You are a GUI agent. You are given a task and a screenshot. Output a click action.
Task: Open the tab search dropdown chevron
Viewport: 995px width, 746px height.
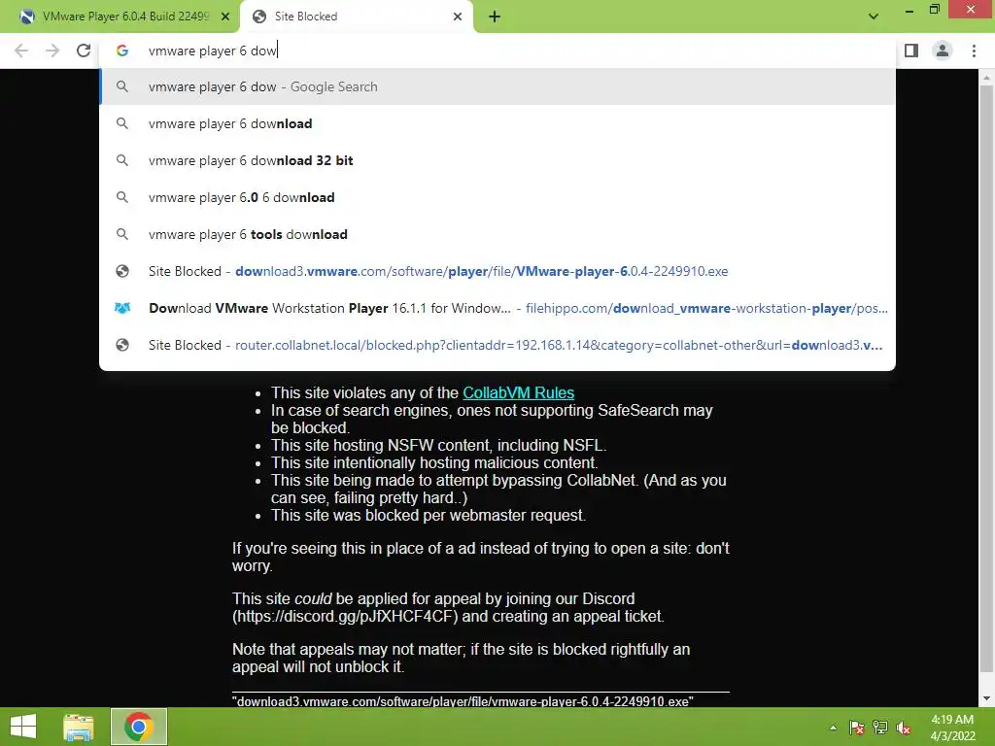tap(874, 17)
